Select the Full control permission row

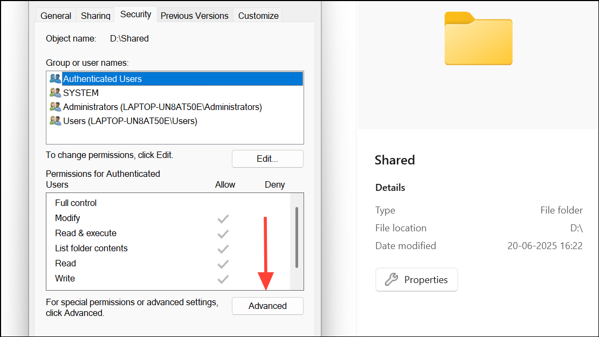click(76, 203)
